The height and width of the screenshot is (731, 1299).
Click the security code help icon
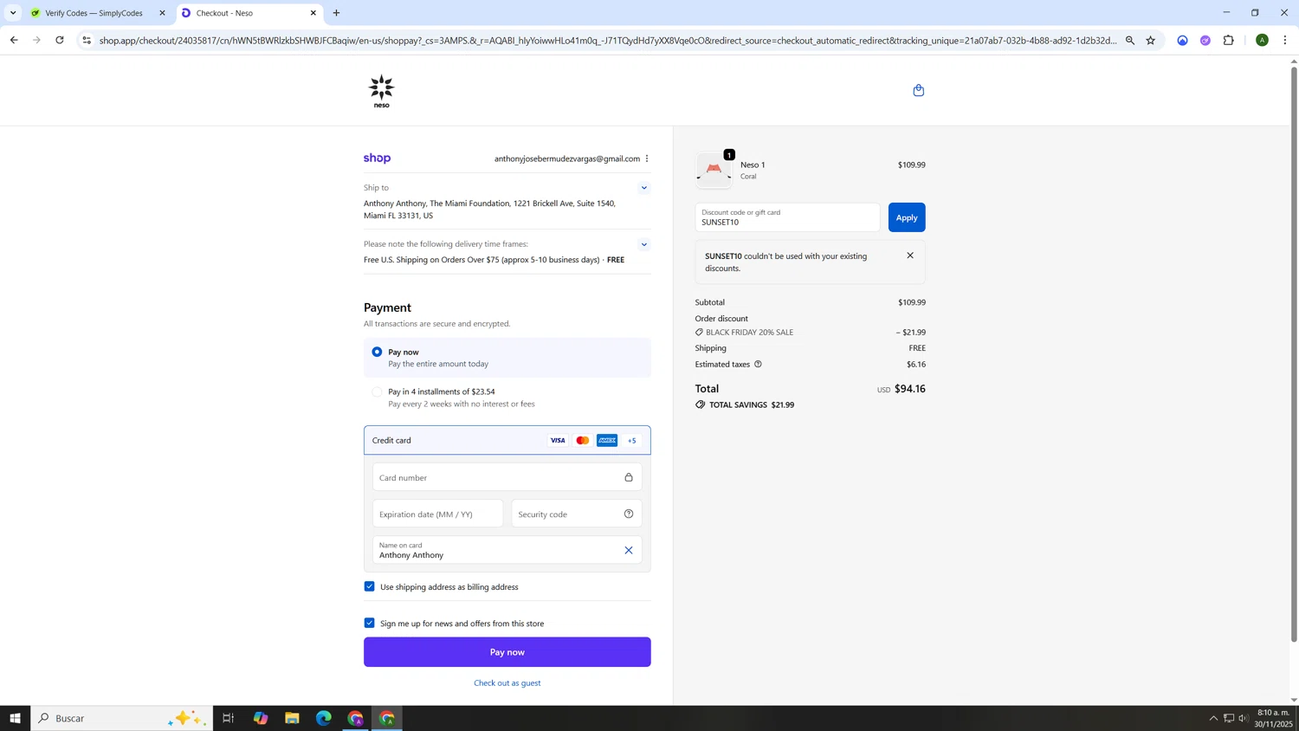(x=629, y=514)
